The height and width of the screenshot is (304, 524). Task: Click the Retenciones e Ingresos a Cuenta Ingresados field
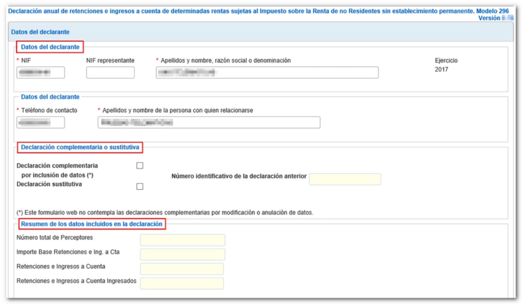tap(182, 283)
